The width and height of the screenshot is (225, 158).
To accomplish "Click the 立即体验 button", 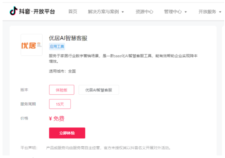I will 67,133.
